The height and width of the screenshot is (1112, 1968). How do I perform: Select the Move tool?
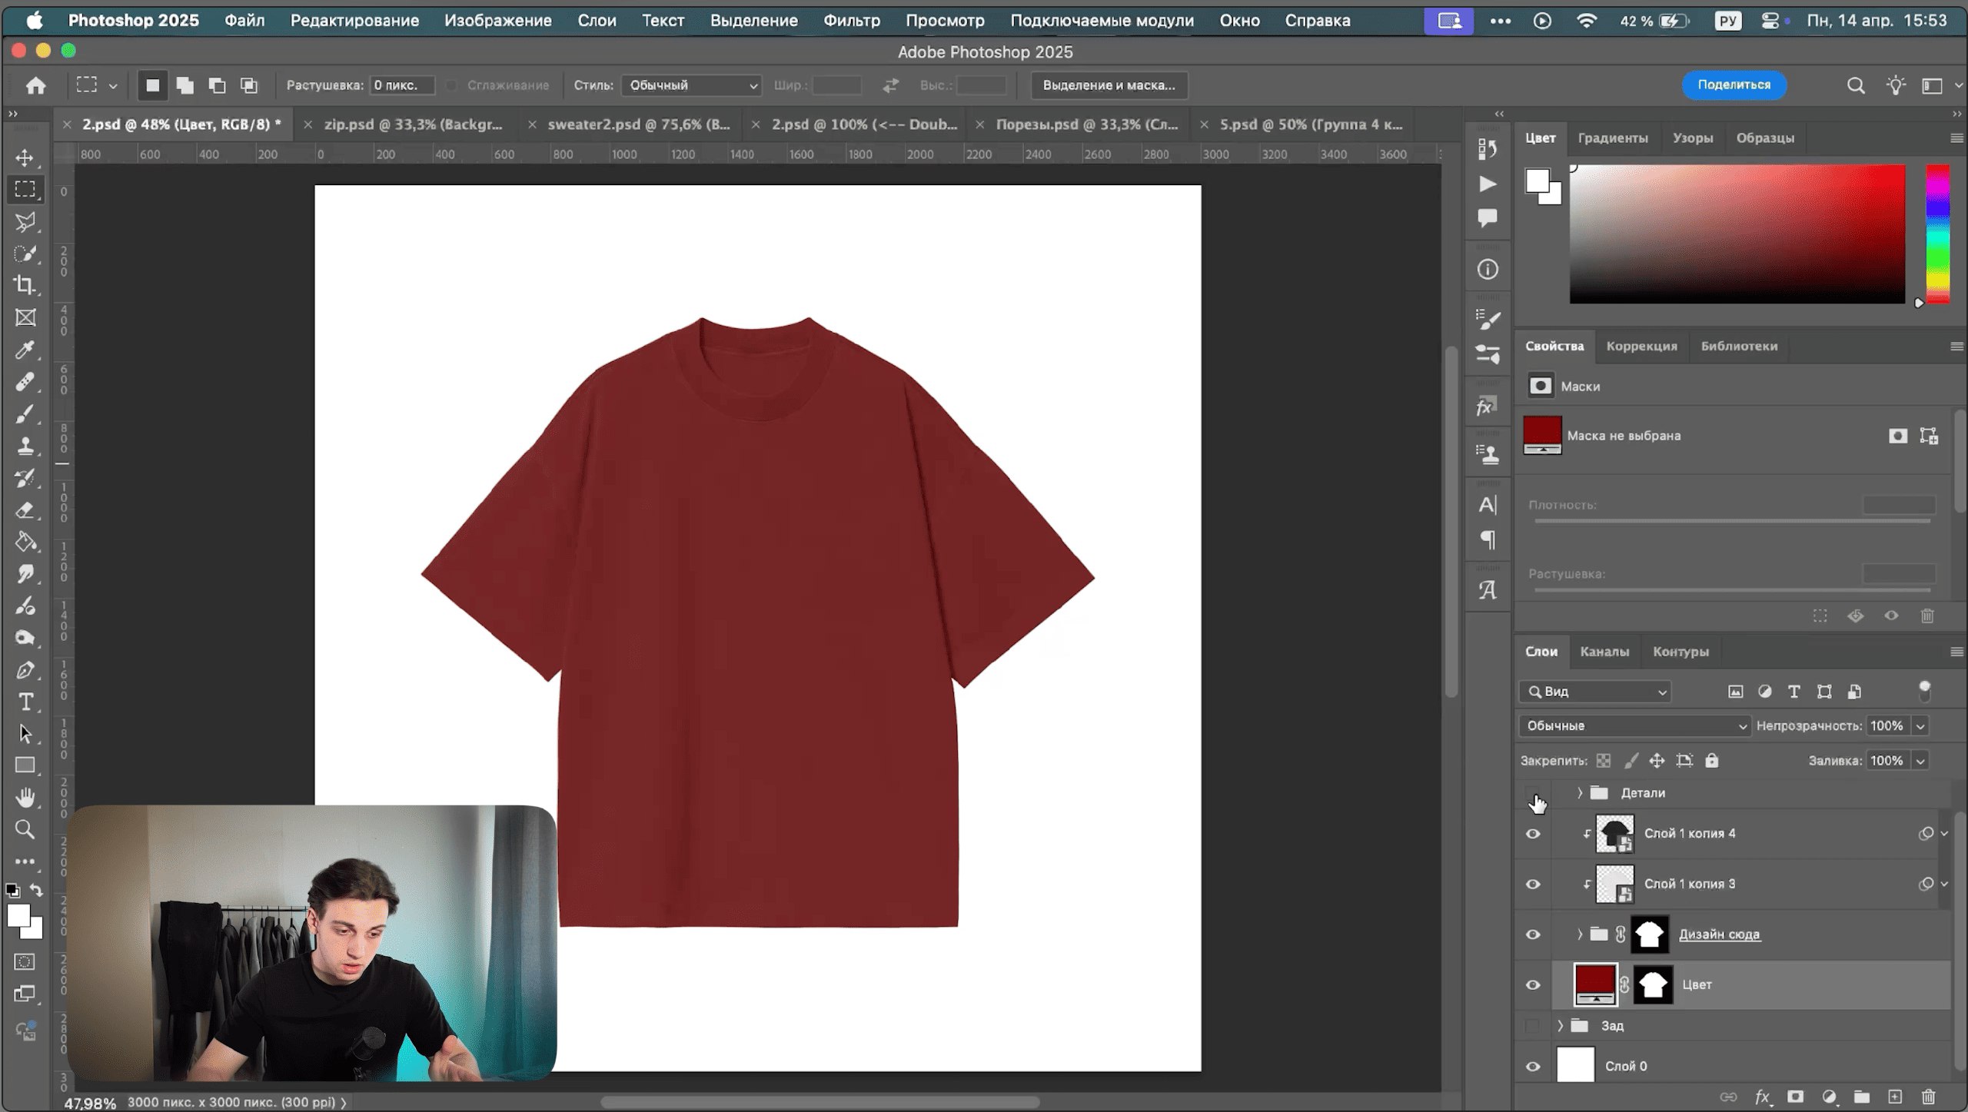tap(25, 158)
